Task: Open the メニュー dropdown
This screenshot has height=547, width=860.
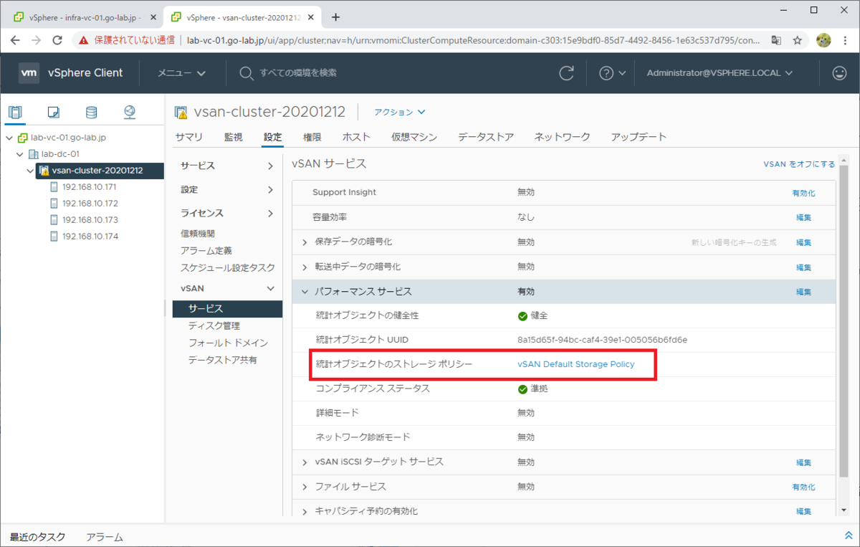Action: [x=174, y=72]
